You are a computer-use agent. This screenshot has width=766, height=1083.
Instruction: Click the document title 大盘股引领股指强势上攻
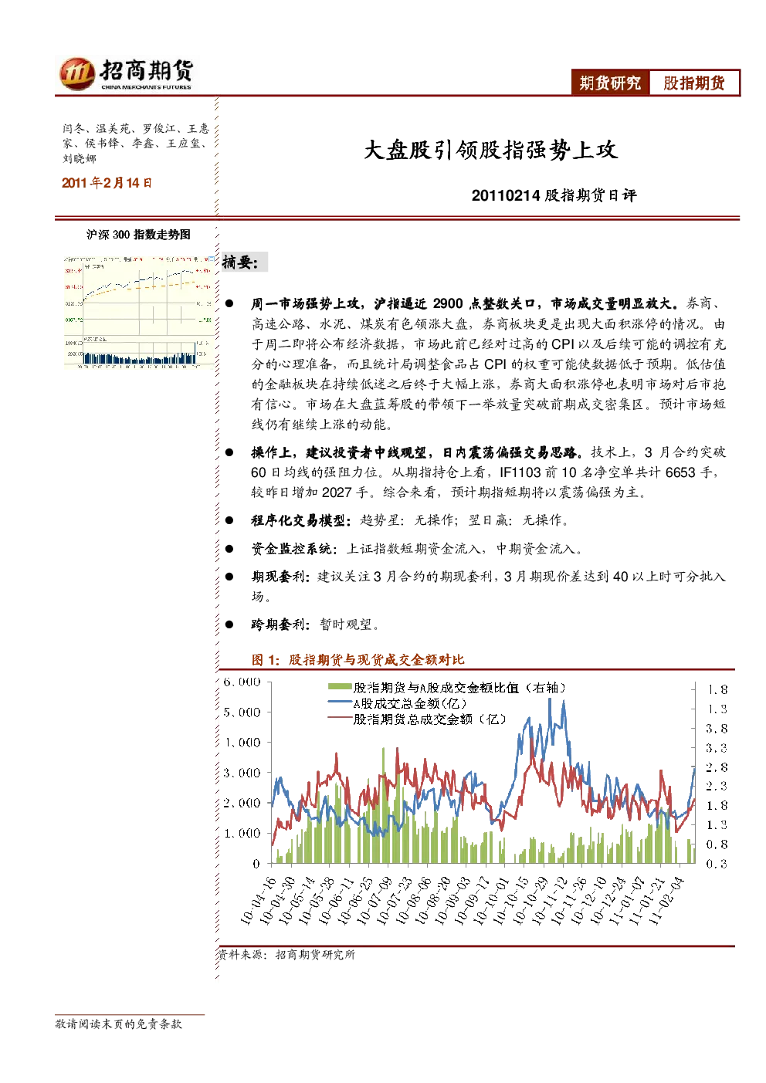click(x=490, y=150)
